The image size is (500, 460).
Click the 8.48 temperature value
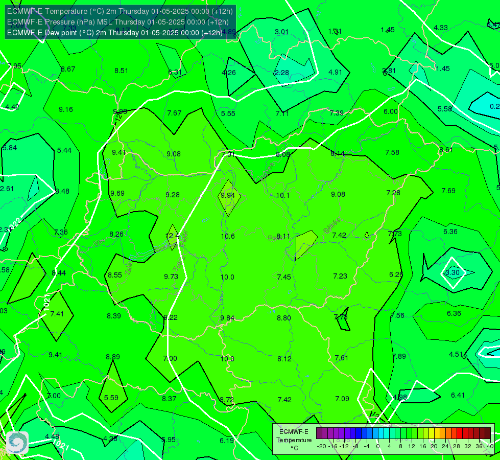click(x=62, y=192)
